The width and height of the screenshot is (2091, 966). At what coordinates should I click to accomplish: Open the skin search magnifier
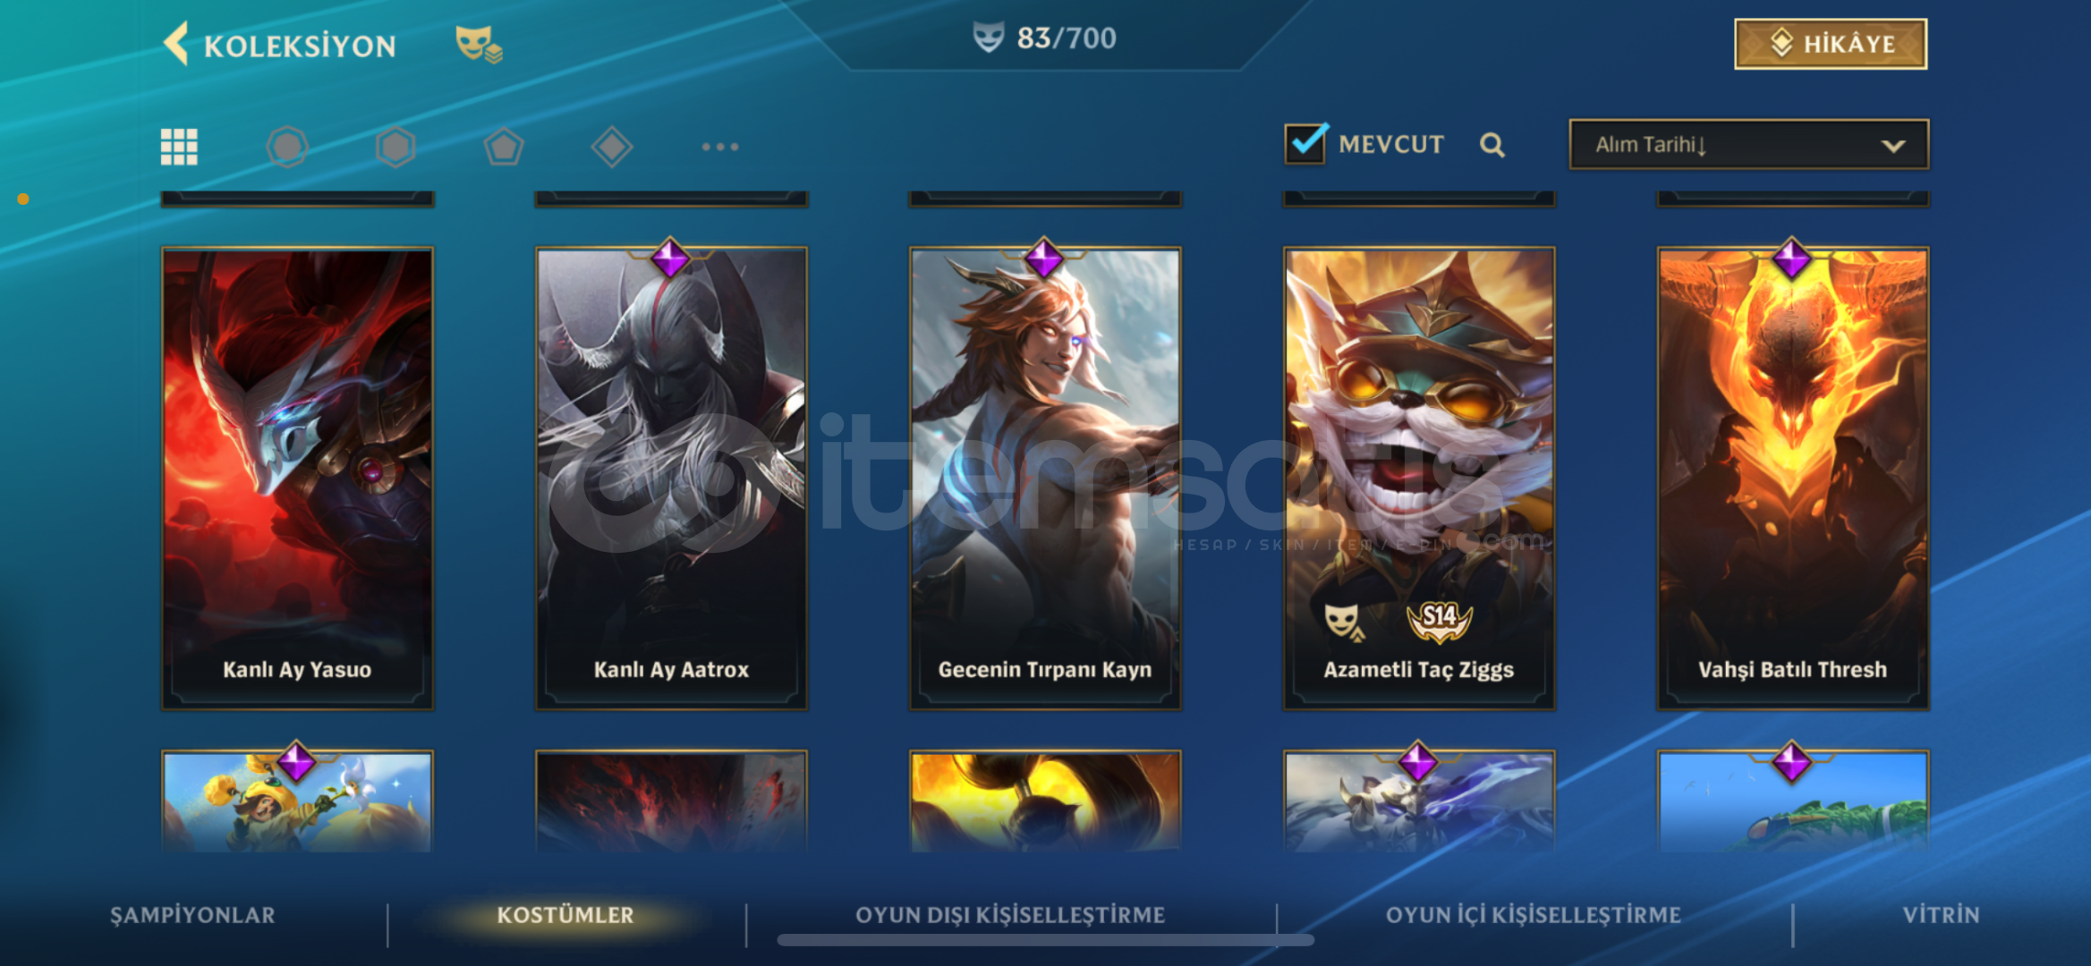click(x=1492, y=145)
